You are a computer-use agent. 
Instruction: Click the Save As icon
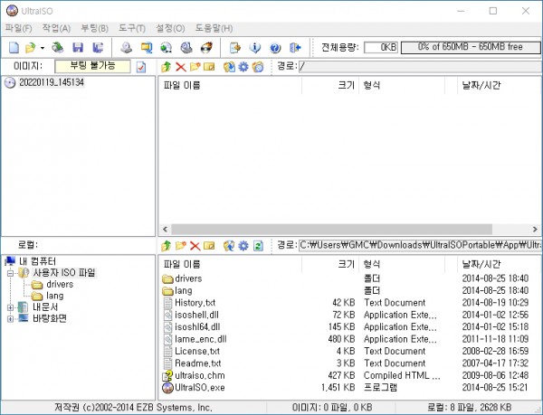tap(98, 47)
